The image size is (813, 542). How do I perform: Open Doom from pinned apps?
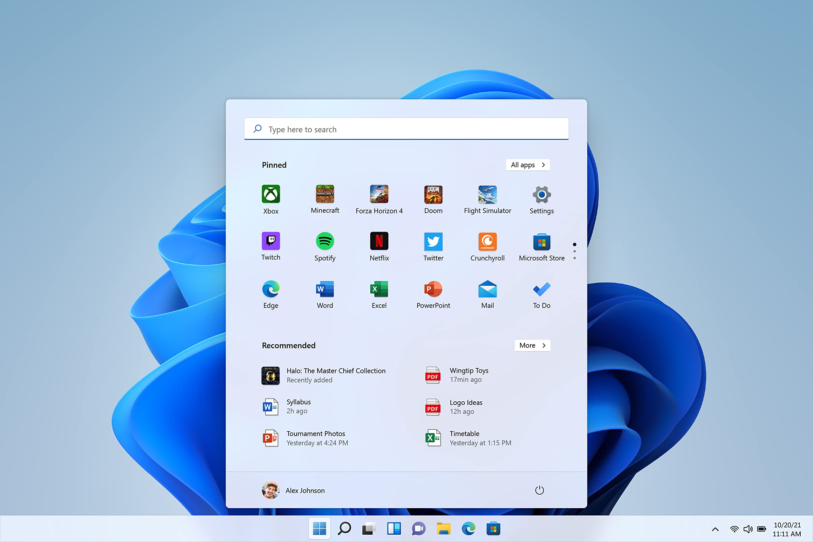pyautogui.click(x=433, y=195)
